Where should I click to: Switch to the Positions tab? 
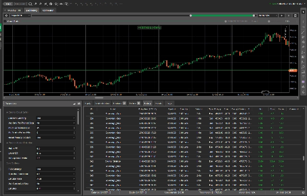[x=119, y=104]
